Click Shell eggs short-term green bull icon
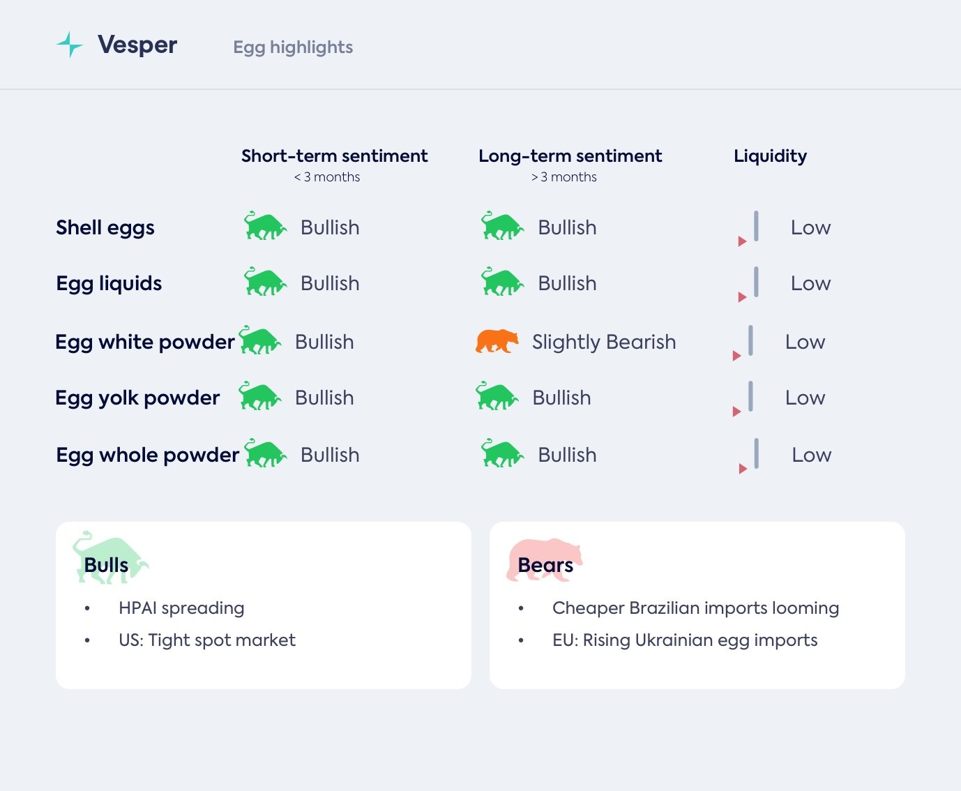Image resolution: width=961 pixels, height=791 pixels. coord(264,226)
